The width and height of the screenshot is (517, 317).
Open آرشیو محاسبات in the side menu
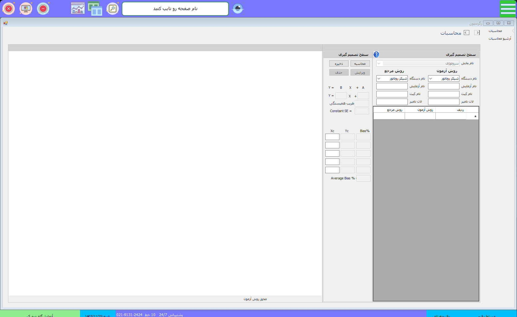pos(499,39)
